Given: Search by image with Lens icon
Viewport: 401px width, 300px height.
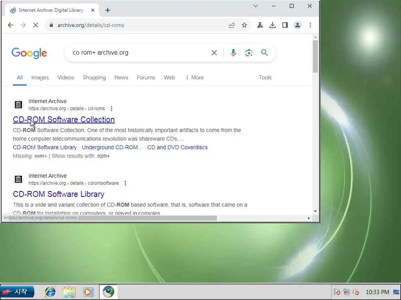Looking at the screenshot, I should coord(249,53).
